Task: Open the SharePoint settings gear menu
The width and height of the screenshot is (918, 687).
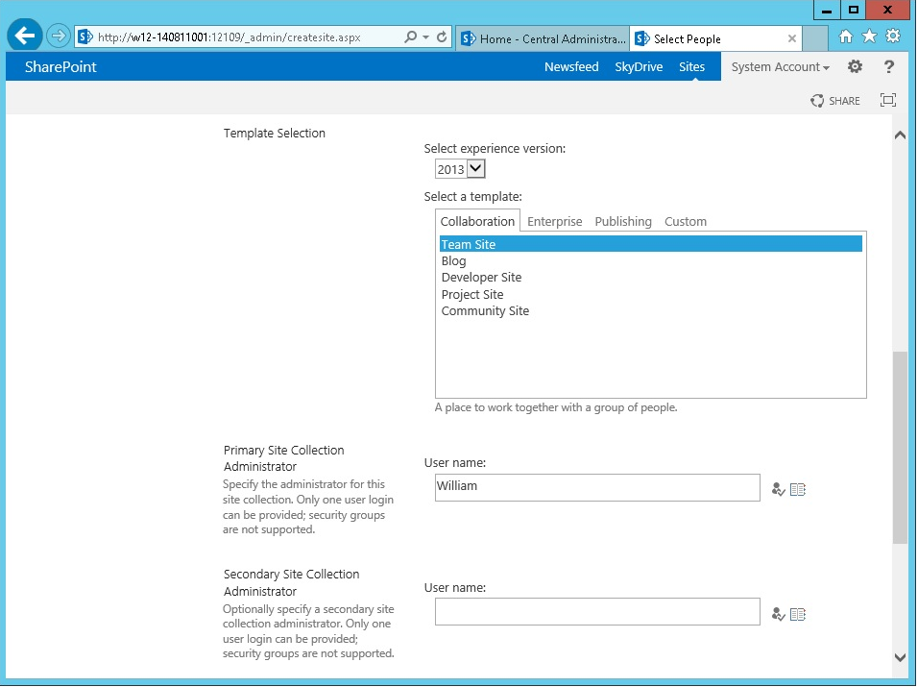Action: [855, 67]
